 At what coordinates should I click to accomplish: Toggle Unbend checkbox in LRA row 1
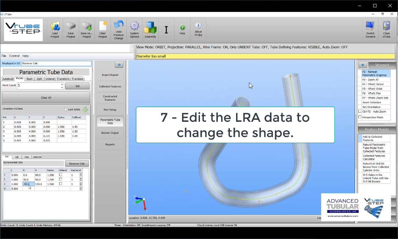click(61, 175)
